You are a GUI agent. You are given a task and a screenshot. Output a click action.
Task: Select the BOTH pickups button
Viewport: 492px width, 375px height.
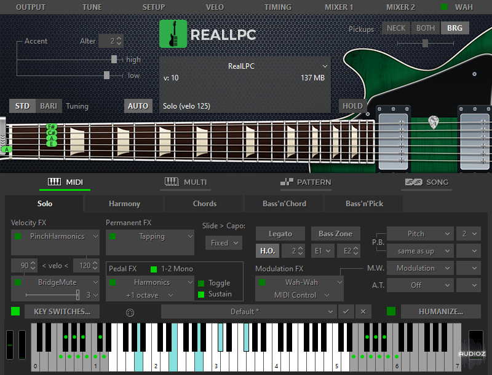coord(426,28)
